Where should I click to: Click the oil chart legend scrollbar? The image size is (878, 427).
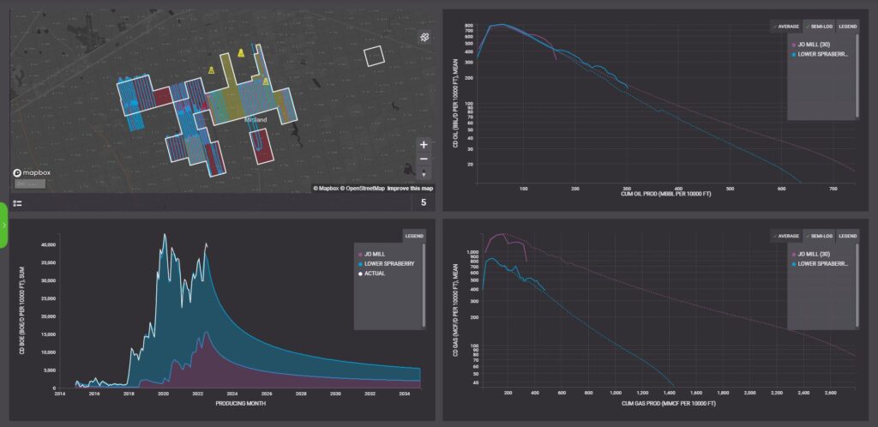click(x=855, y=77)
